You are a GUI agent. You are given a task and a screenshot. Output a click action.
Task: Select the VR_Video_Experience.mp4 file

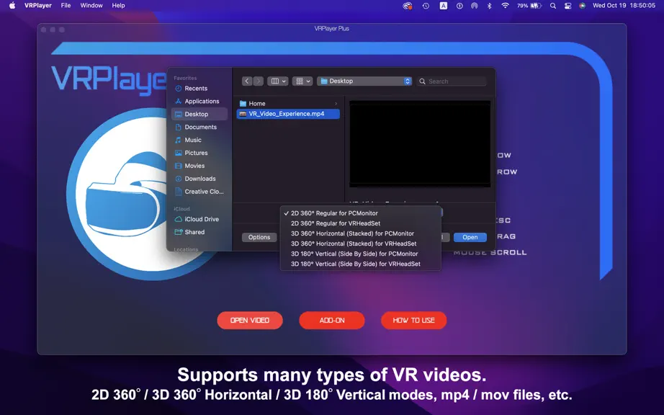(x=288, y=114)
